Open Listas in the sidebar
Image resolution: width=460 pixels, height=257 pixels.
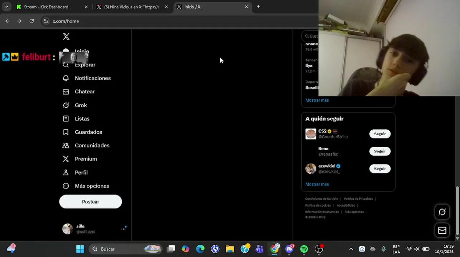[76, 119]
